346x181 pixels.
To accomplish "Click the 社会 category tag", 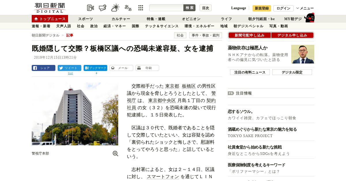I will coord(180,35).
